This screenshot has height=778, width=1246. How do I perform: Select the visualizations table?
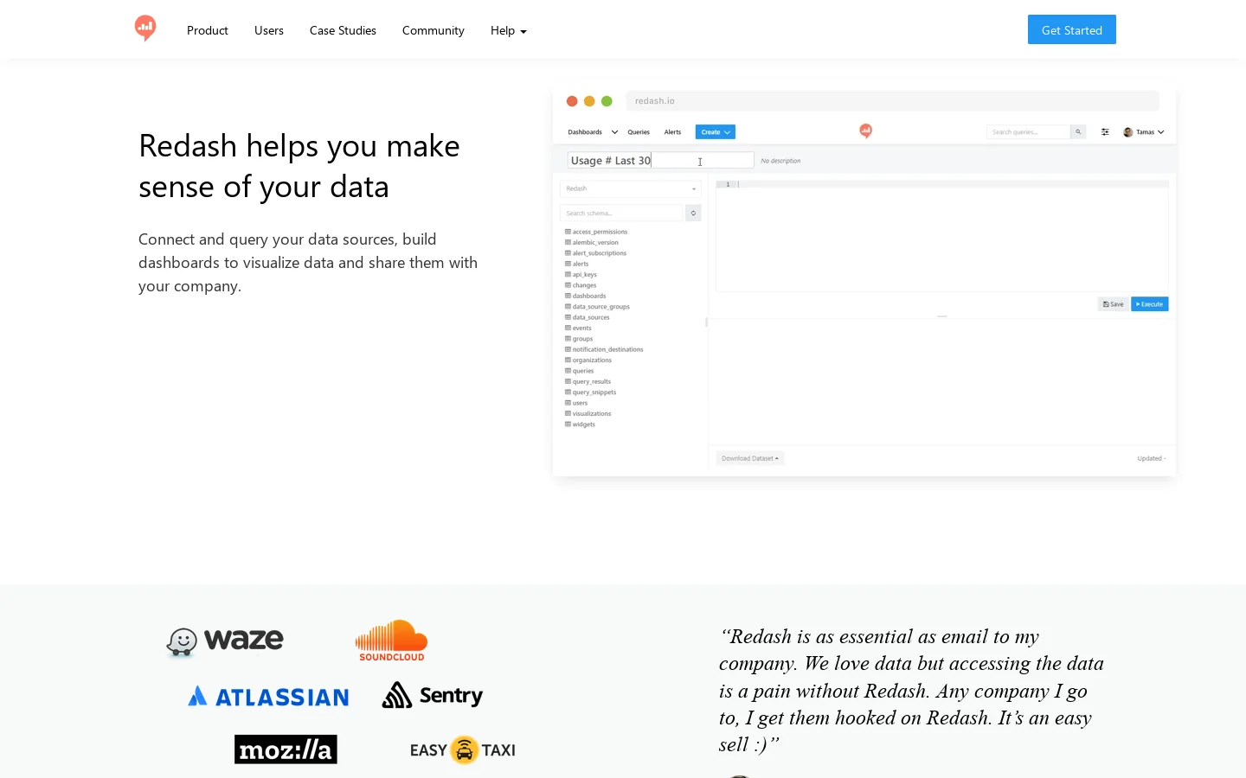click(x=588, y=414)
